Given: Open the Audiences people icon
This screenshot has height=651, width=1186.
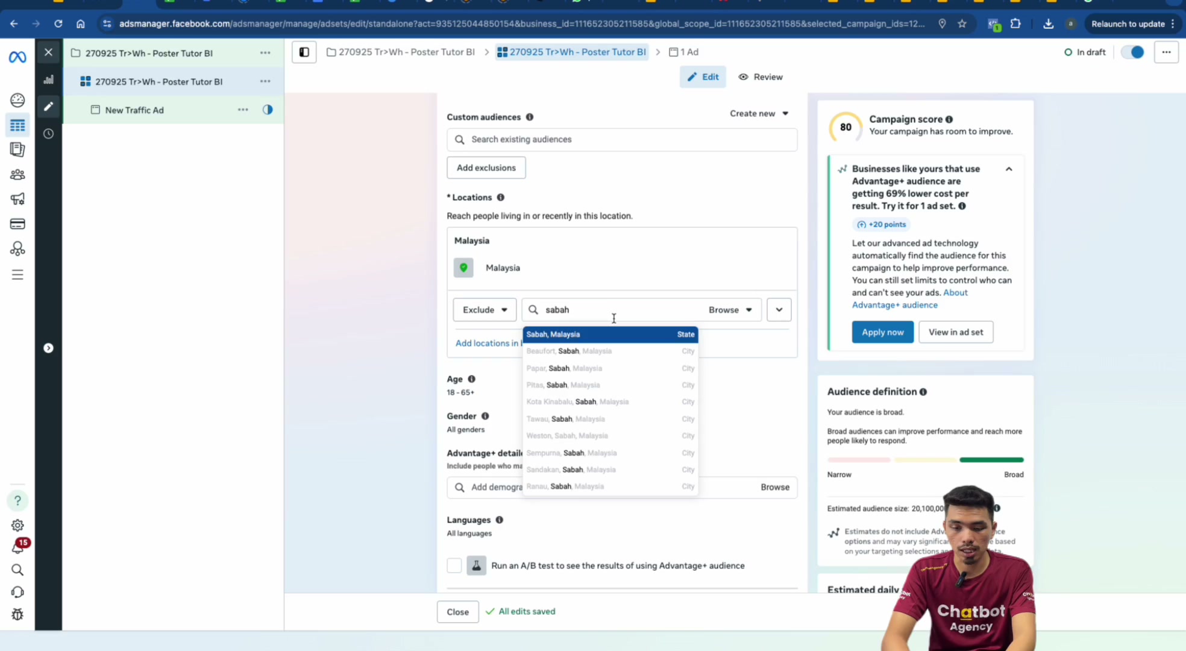Looking at the screenshot, I should [17, 175].
